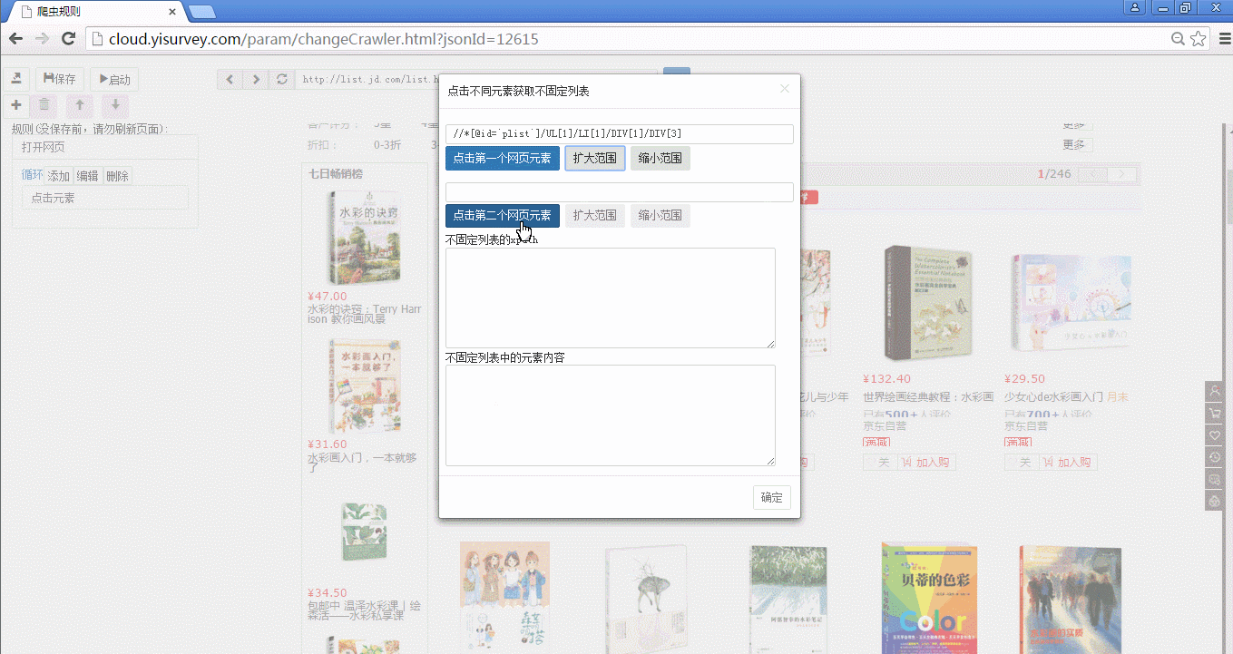The height and width of the screenshot is (654, 1233).
Task: Click the 添加 button in the loop rule
Action: 59,176
